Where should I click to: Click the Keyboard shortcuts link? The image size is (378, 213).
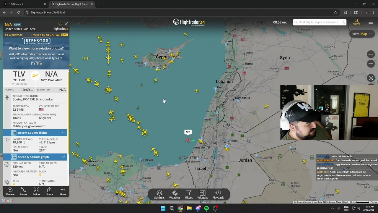pyautogui.click(x=302, y=202)
